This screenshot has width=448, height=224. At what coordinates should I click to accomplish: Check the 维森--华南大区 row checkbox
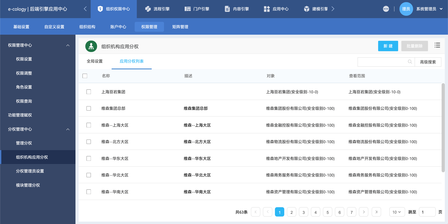coord(89,192)
